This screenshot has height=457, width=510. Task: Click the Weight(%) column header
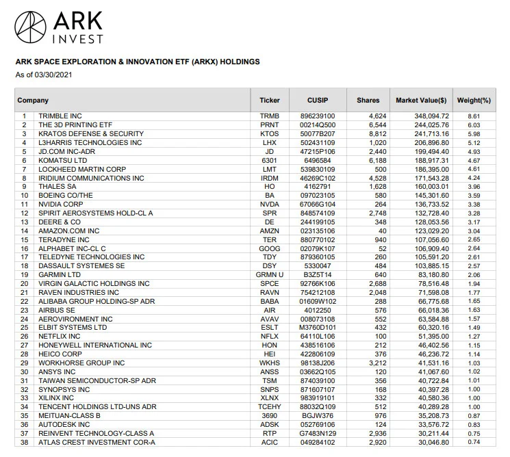[474, 100]
